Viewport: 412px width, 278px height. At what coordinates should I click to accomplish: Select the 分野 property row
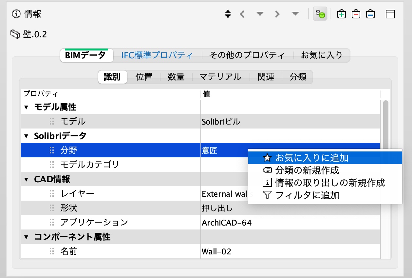201,150
